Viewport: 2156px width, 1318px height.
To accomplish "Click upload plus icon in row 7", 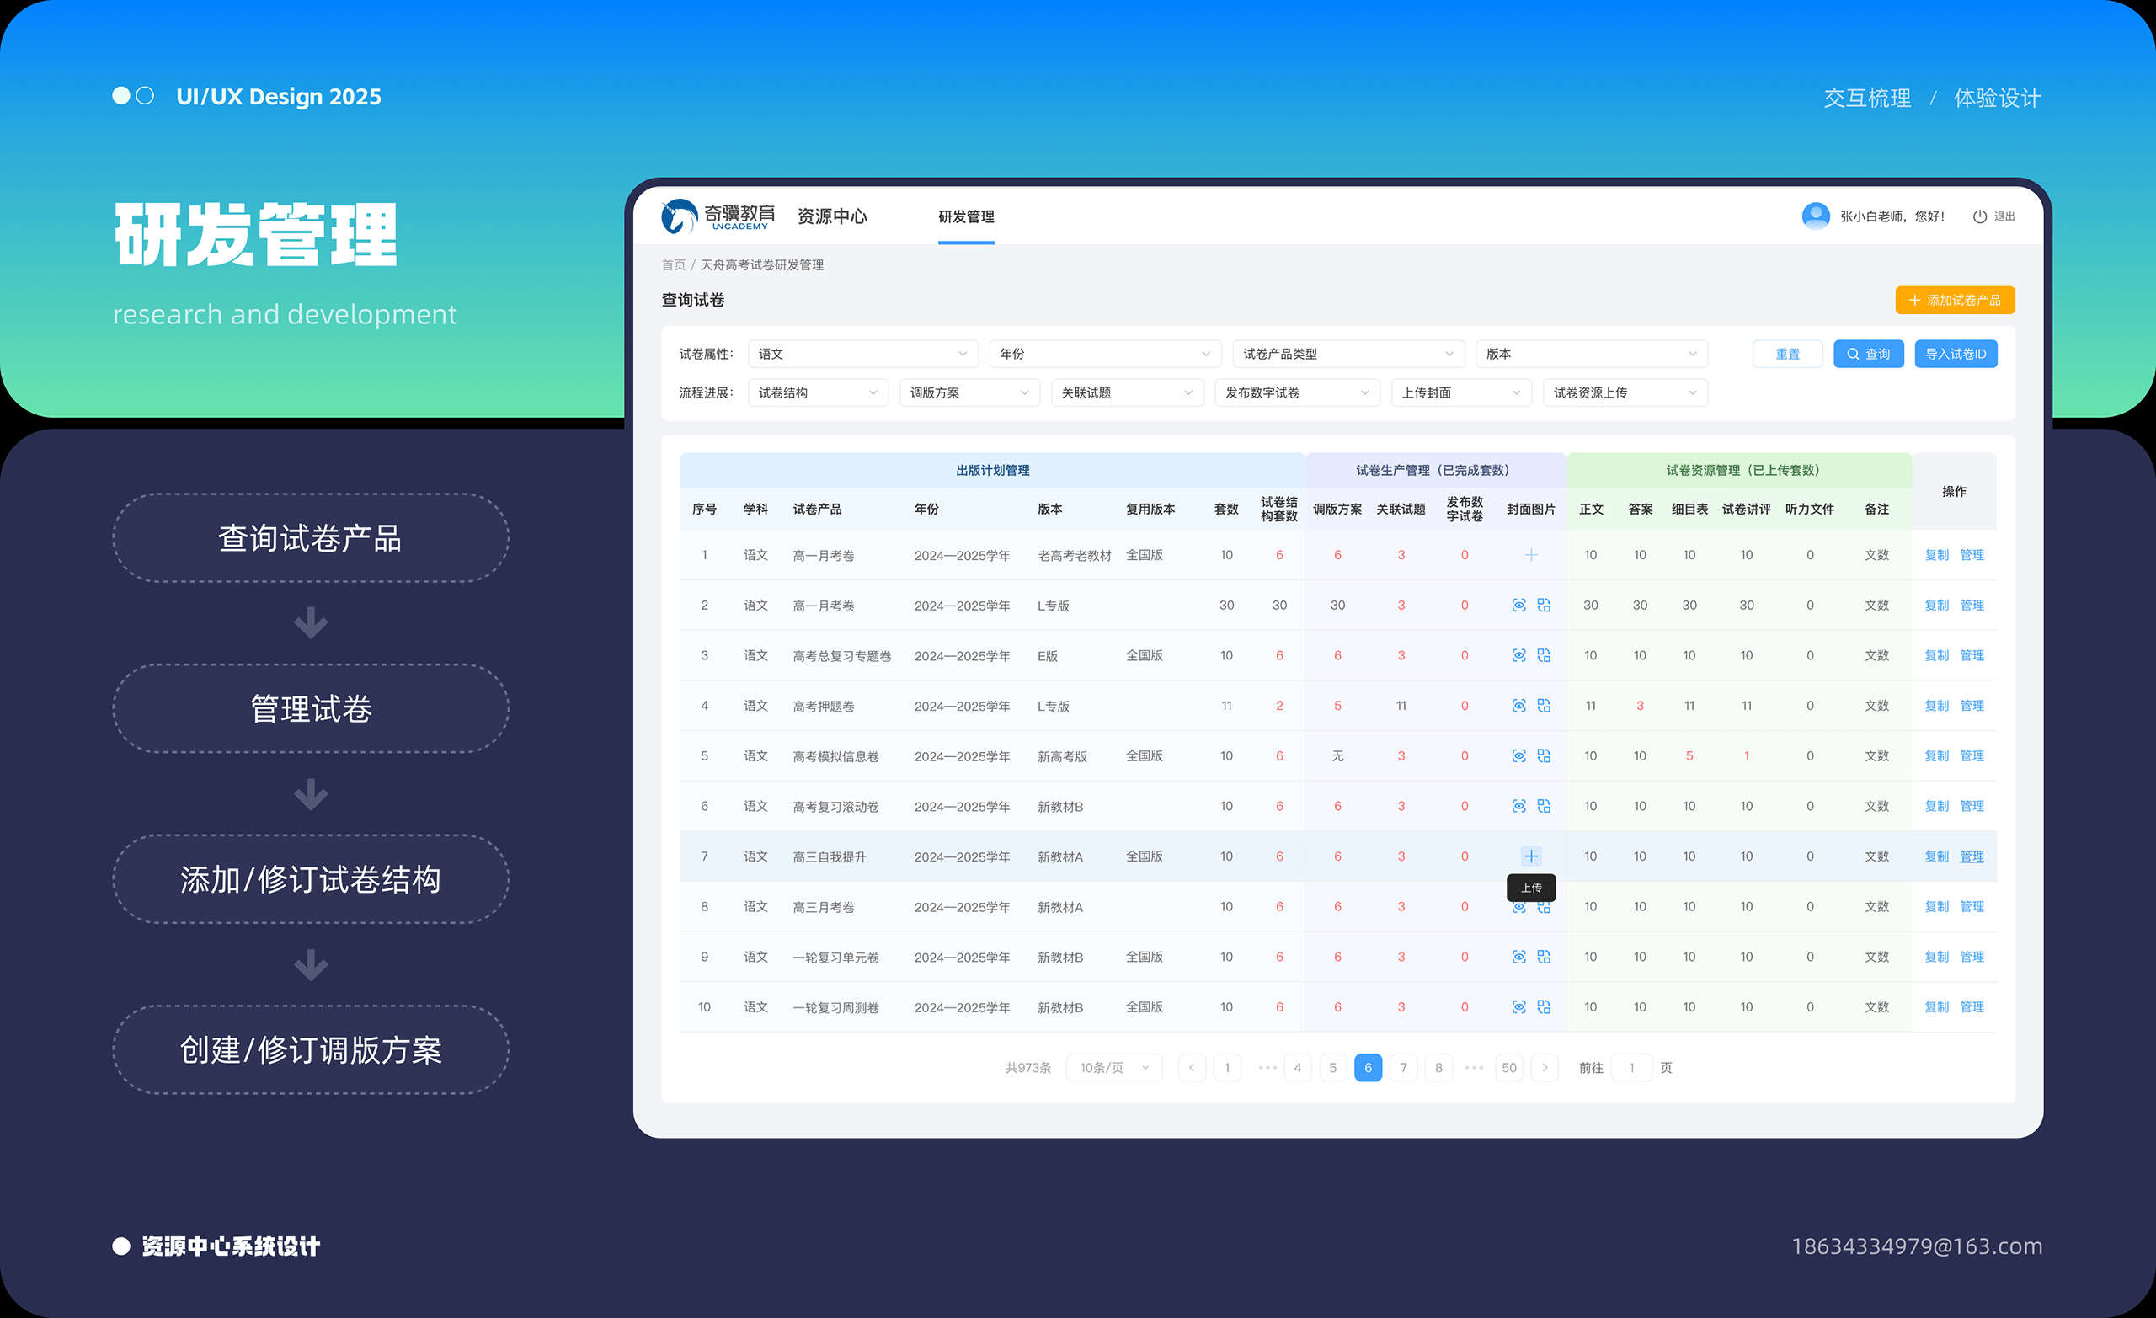I will point(1530,856).
